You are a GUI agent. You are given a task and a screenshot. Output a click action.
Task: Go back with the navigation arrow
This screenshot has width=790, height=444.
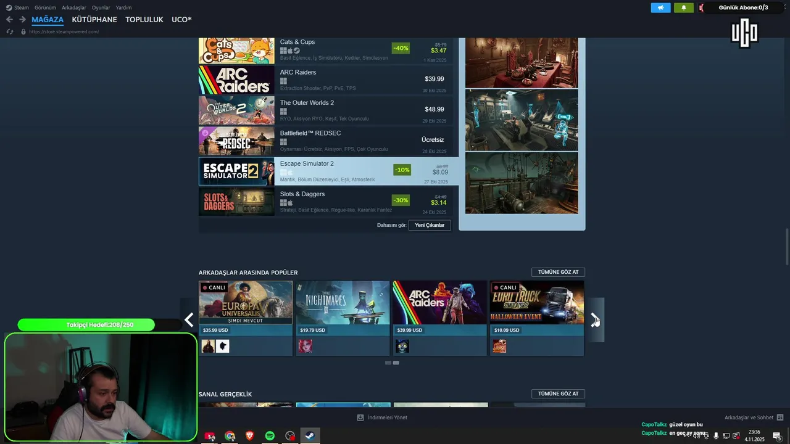9,19
